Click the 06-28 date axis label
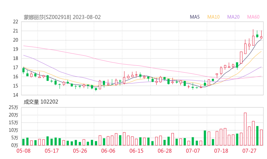This screenshot has height=159, width=267. pyautogui.click(x=165, y=151)
